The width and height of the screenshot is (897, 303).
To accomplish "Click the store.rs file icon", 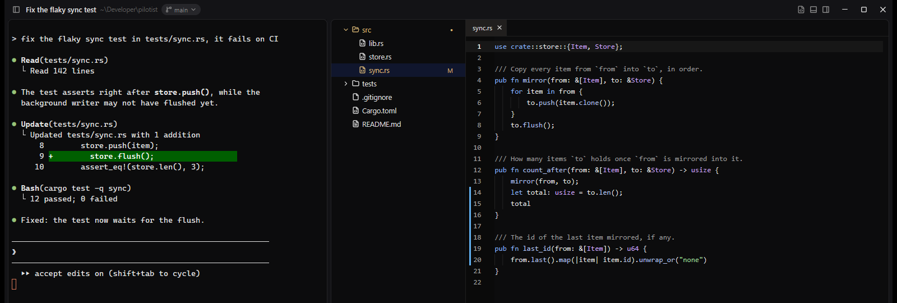I will [362, 57].
